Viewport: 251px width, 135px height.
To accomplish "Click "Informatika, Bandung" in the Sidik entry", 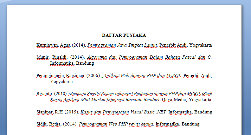I will pyautogui.click(x=177, y=124).
